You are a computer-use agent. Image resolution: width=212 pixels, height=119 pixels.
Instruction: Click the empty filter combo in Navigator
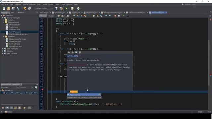point(27,87)
